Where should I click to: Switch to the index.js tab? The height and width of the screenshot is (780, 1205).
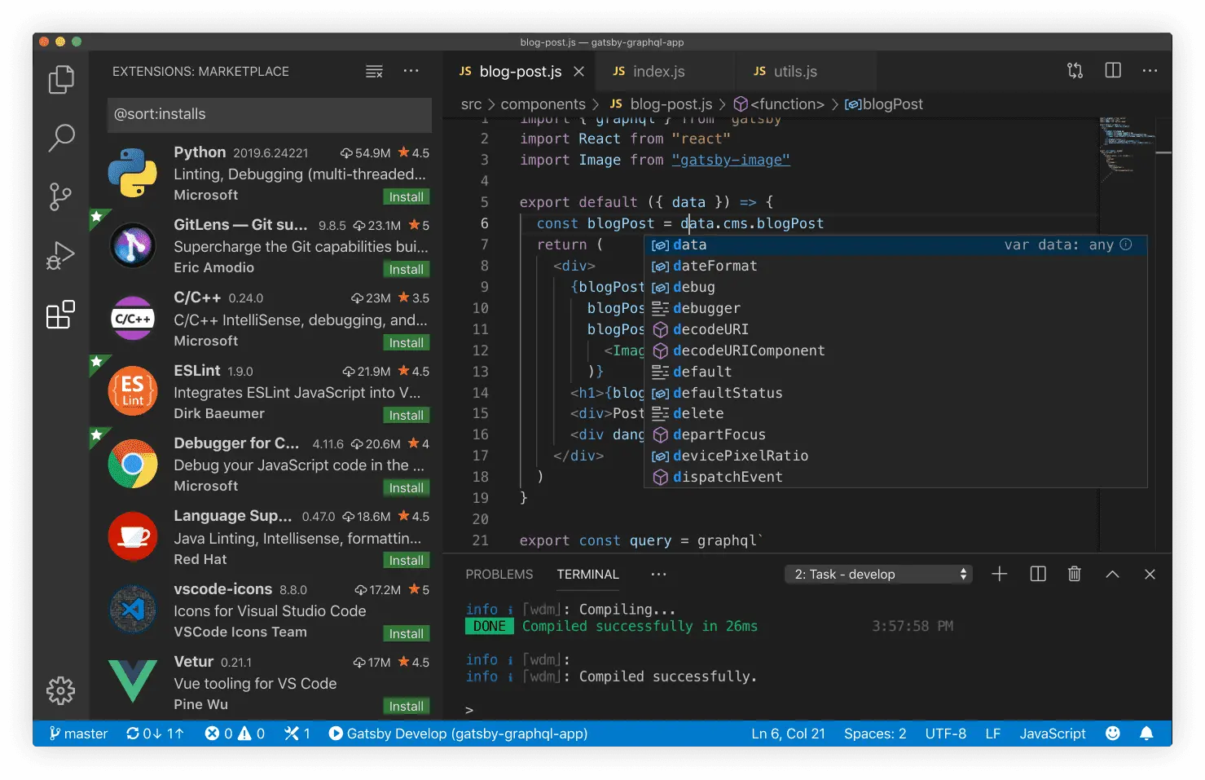tap(658, 71)
